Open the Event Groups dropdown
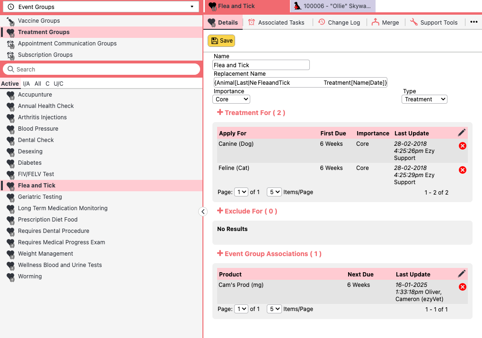Viewport: 482px width, 338px height. [x=102, y=7]
